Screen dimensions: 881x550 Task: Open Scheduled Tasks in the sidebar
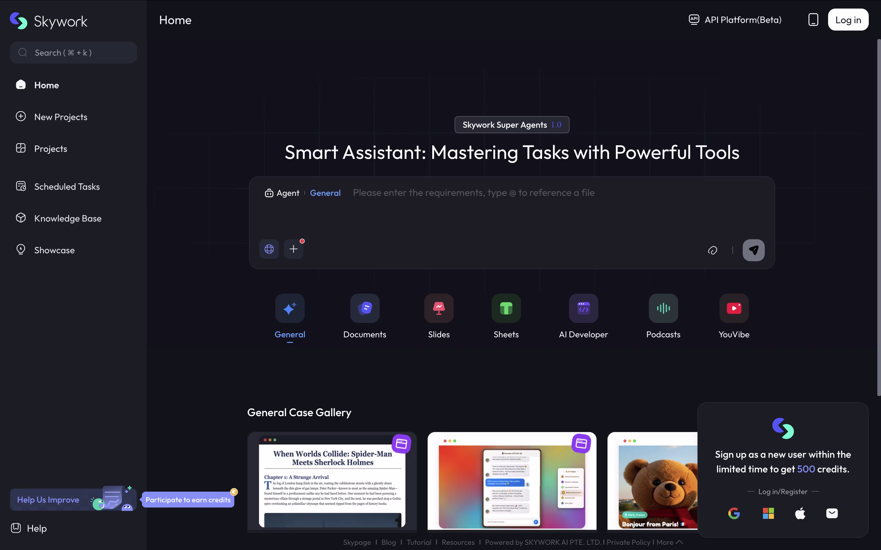pyautogui.click(x=73, y=187)
